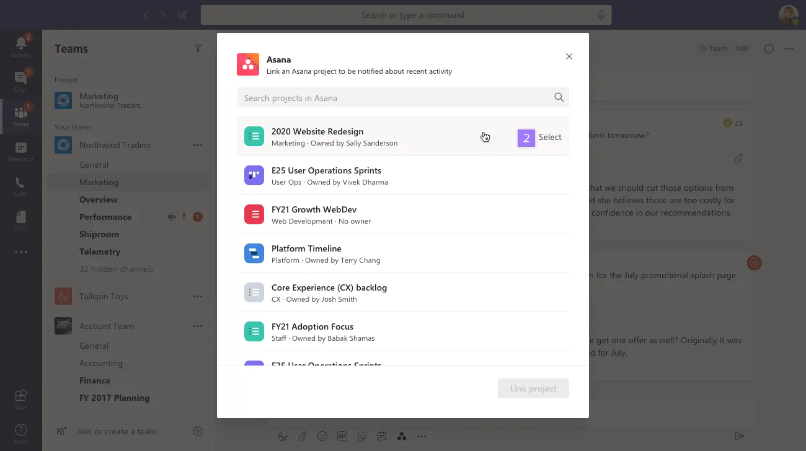Image resolution: width=806 pixels, height=451 pixels.
Task: Open the emoji picker icon
Action: [x=322, y=436]
